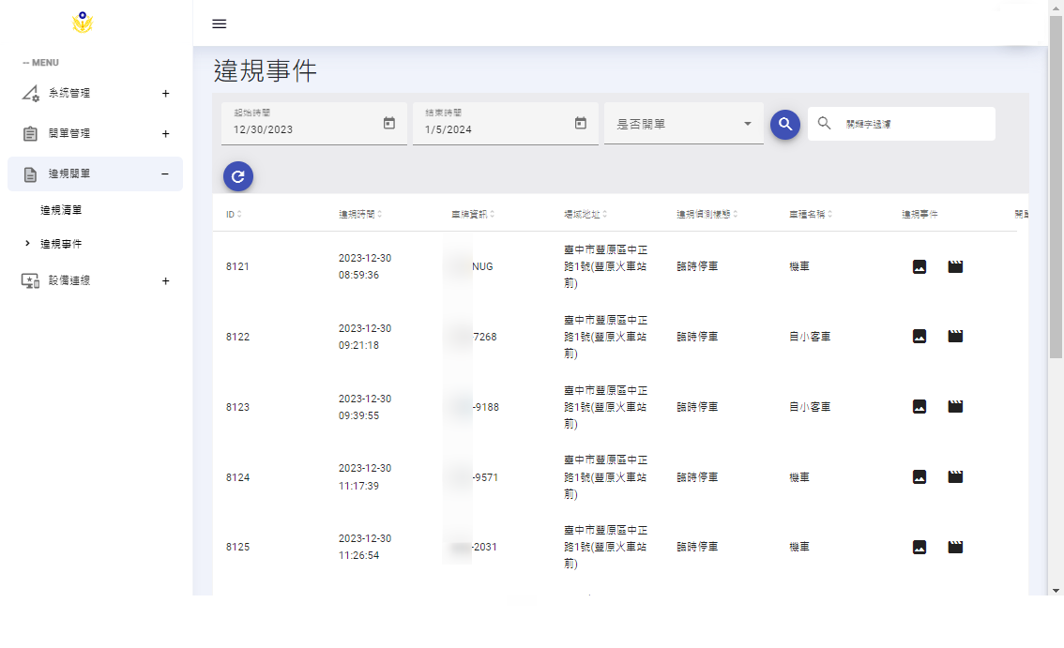1064x648 pixels.
Task: Expand 系統管理 with plus sign
Action: click(165, 94)
